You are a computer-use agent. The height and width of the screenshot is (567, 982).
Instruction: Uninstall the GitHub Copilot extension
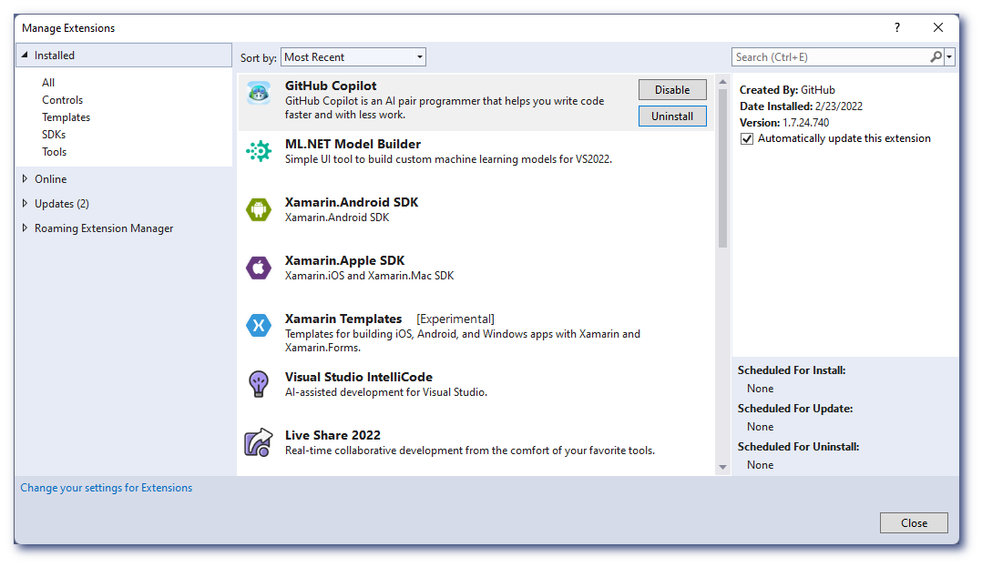pos(672,116)
